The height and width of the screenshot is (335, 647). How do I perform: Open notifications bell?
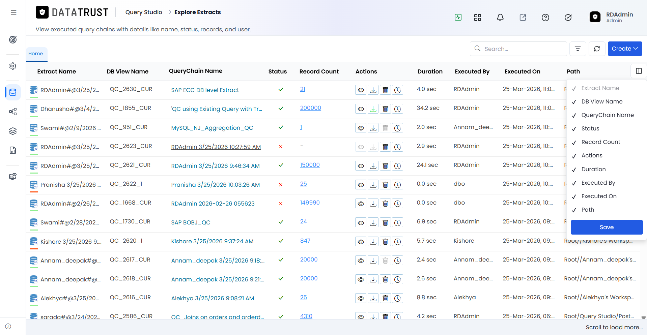(x=500, y=18)
